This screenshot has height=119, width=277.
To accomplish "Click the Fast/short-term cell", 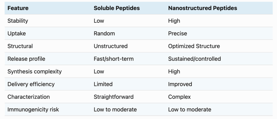I will [x=114, y=59].
